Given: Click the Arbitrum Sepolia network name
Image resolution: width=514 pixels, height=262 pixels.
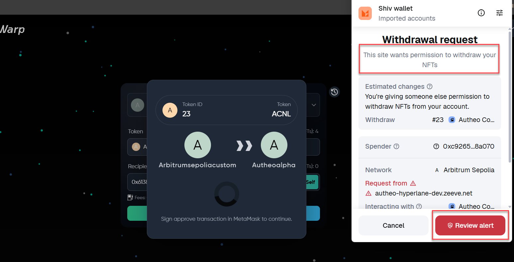Looking at the screenshot, I should click(x=469, y=170).
